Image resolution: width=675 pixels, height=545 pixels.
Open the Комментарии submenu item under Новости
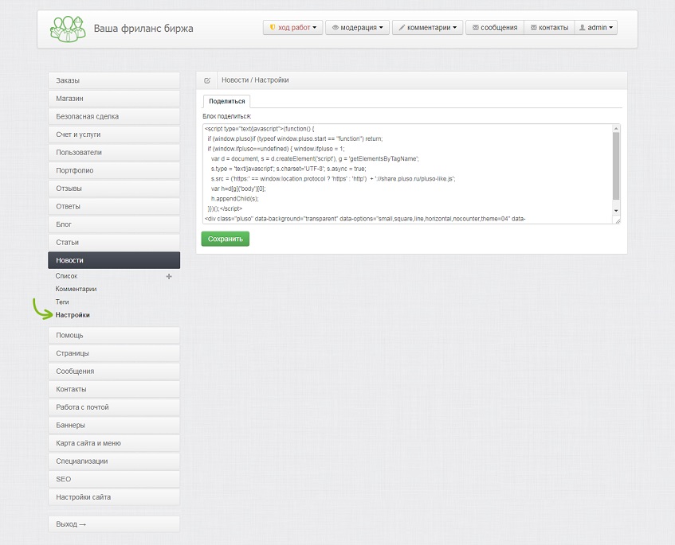click(x=76, y=289)
